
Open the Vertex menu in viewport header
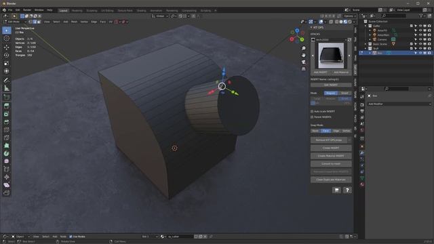[x=84, y=22]
